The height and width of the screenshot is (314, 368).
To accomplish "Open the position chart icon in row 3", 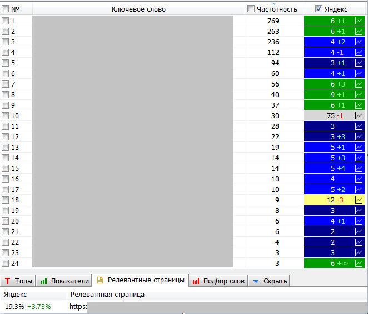I will point(359,42).
